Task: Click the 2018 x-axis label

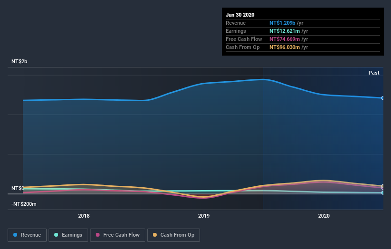Action: (84, 216)
